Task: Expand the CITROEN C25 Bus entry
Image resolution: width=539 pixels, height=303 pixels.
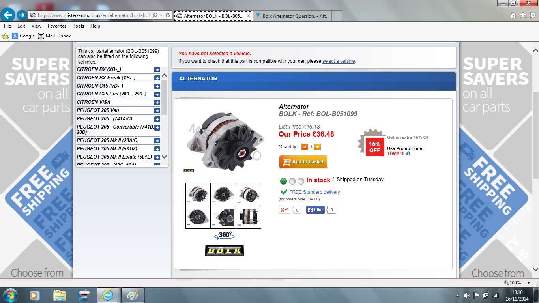Action: click(157, 95)
